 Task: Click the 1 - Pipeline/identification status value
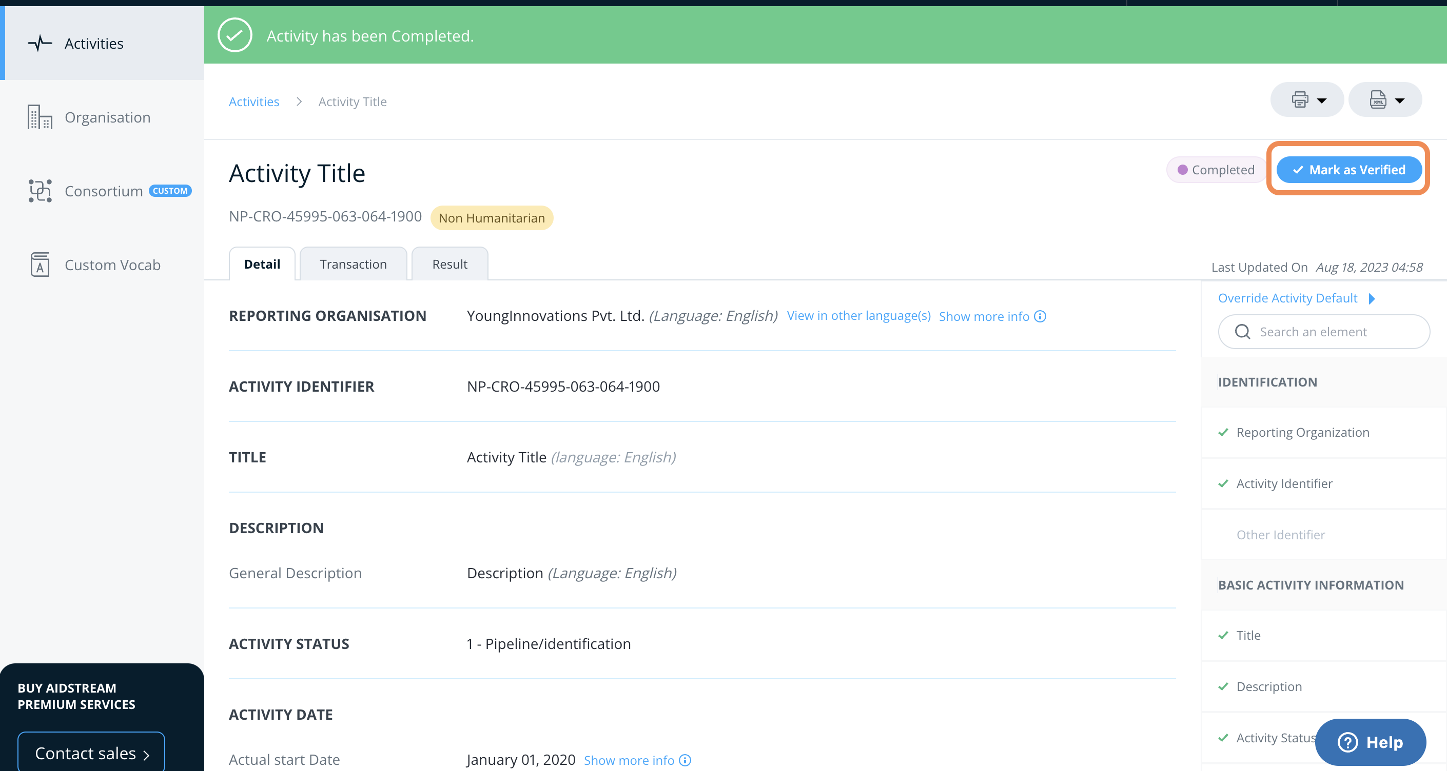coord(548,644)
